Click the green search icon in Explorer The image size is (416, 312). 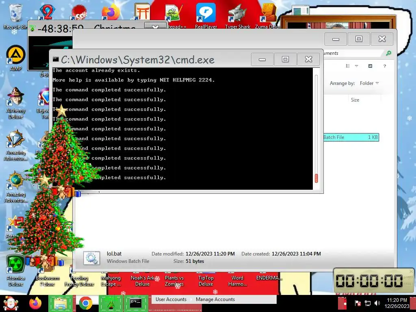pos(388,53)
